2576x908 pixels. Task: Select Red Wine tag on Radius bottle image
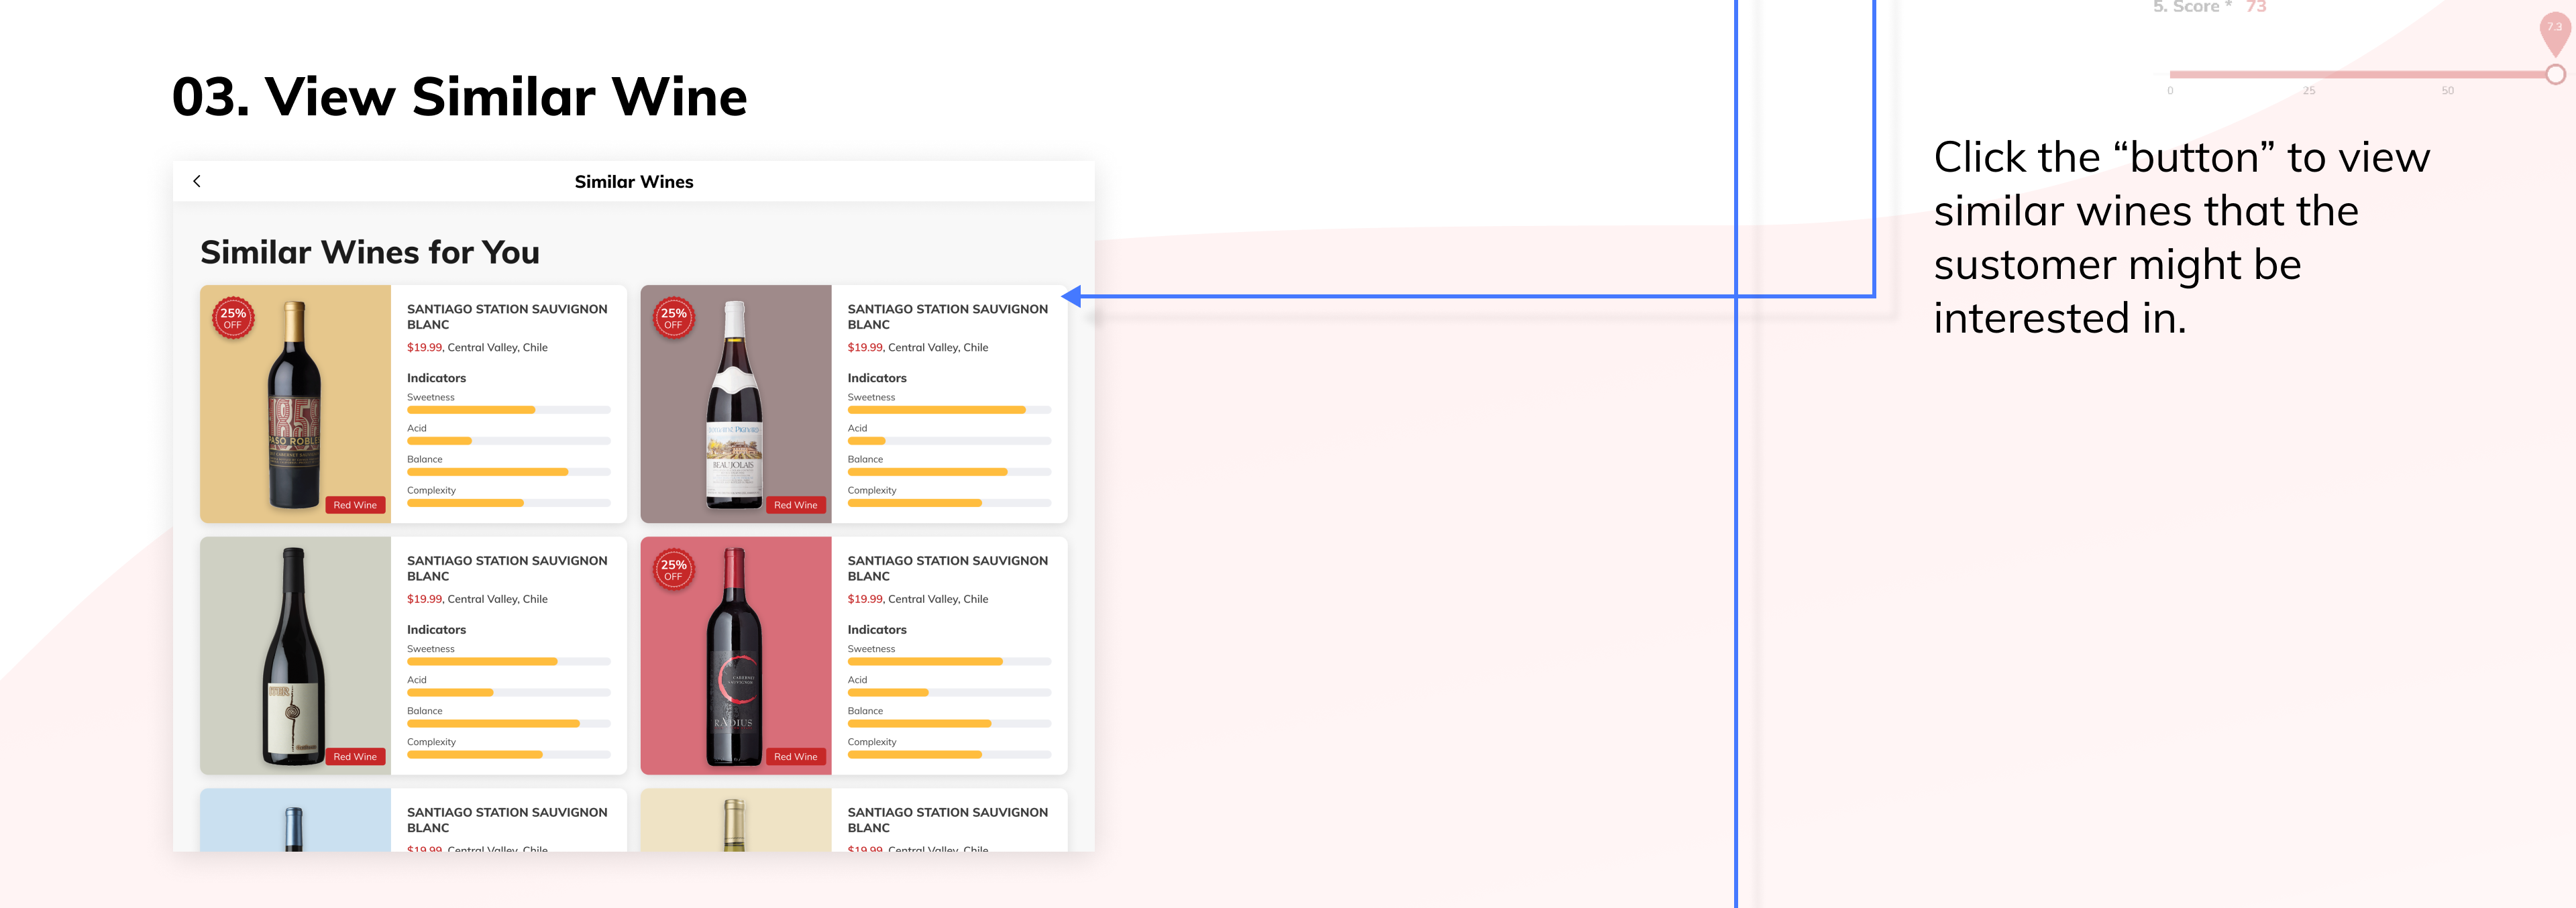(796, 757)
